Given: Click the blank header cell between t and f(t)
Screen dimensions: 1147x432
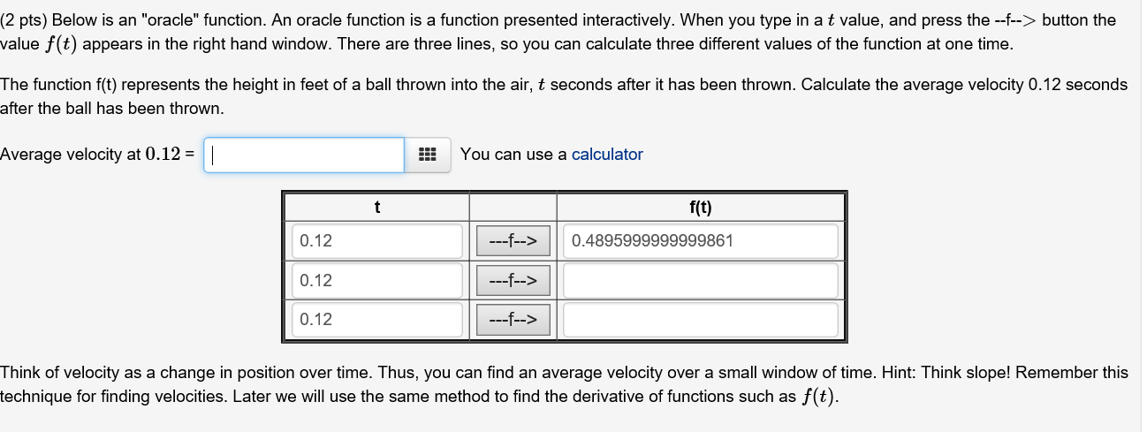Looking at the screenshot, I should pos(513,208).
